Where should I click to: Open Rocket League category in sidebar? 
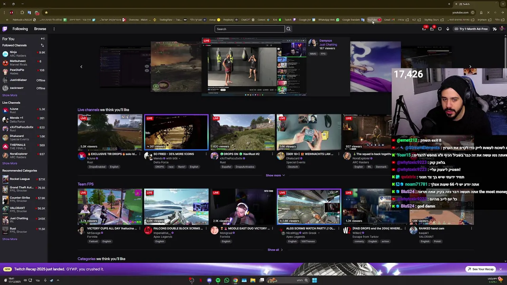[x=24, y=179]
